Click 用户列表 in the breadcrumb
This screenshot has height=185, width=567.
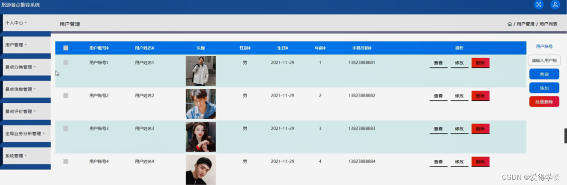pos(548,24)
